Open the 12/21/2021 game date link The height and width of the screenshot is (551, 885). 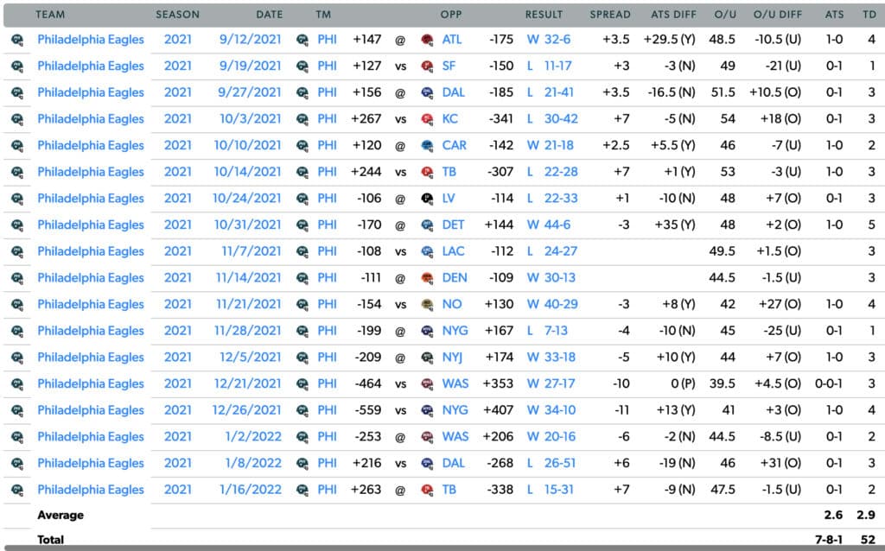[x=247, y=384]
